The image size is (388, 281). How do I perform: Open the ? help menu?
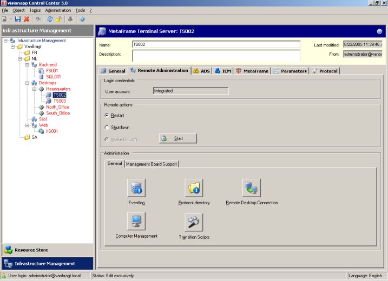coord(90,10)
